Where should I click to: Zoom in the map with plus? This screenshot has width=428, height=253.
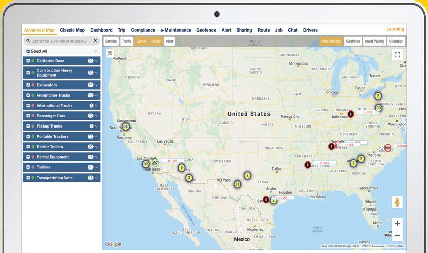397,223
